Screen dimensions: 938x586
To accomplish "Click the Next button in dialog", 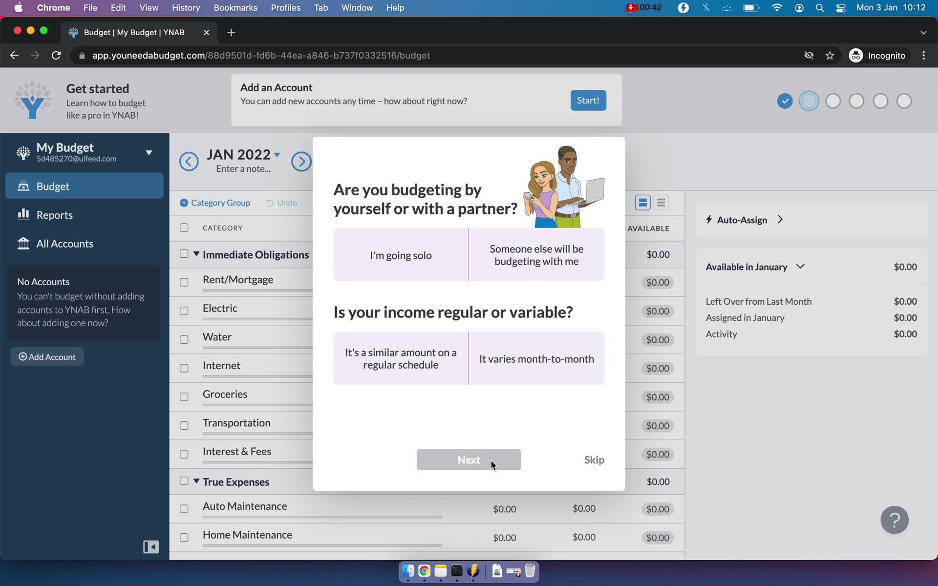I will [x=469, y=459].
